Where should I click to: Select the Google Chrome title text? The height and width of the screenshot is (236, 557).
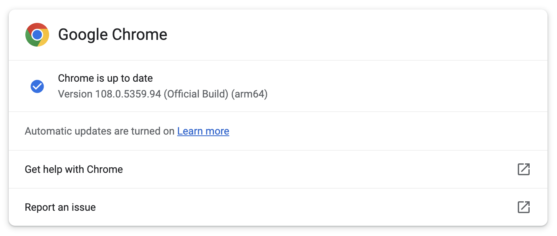click(x=113, y=35)
